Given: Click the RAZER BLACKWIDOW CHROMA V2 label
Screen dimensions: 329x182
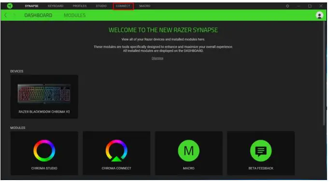Looking at the screenshot, I should pyautogui.click(x=44, y=112).
